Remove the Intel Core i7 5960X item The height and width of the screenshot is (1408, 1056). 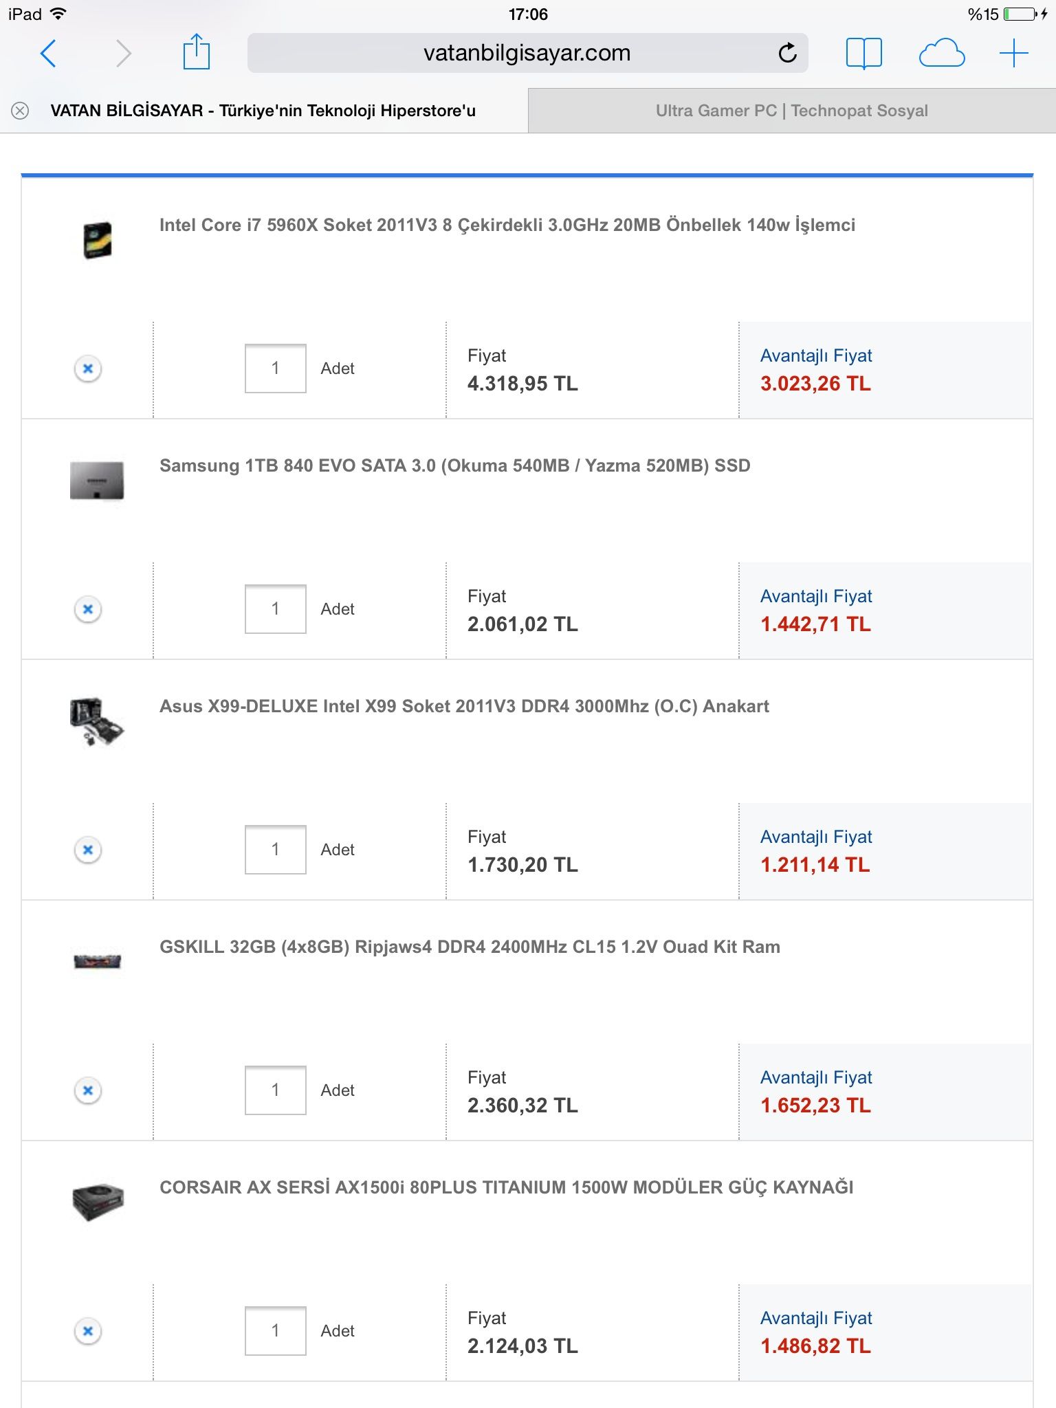tap(88, 368)
